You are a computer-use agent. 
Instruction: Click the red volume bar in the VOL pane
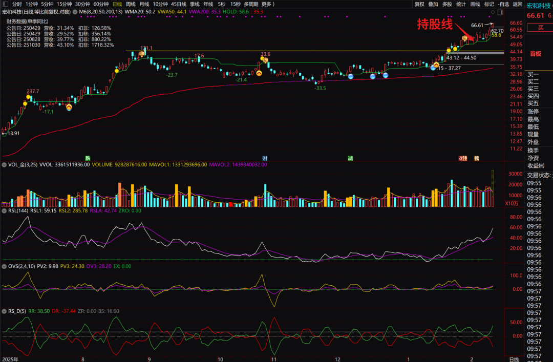pos(230,204)
